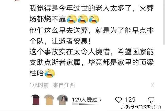Screen dimensions: 165x111
Task: Click the last emoji in the three-emoji row
Action: point(94,19)
